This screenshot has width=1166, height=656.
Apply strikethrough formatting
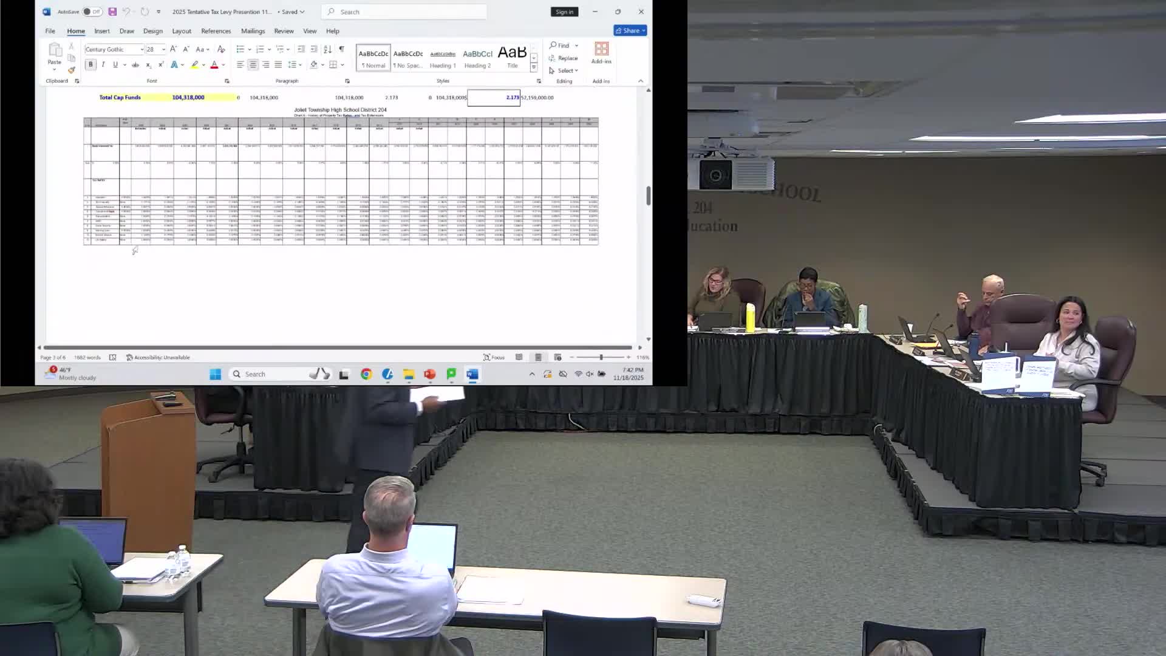136,65
